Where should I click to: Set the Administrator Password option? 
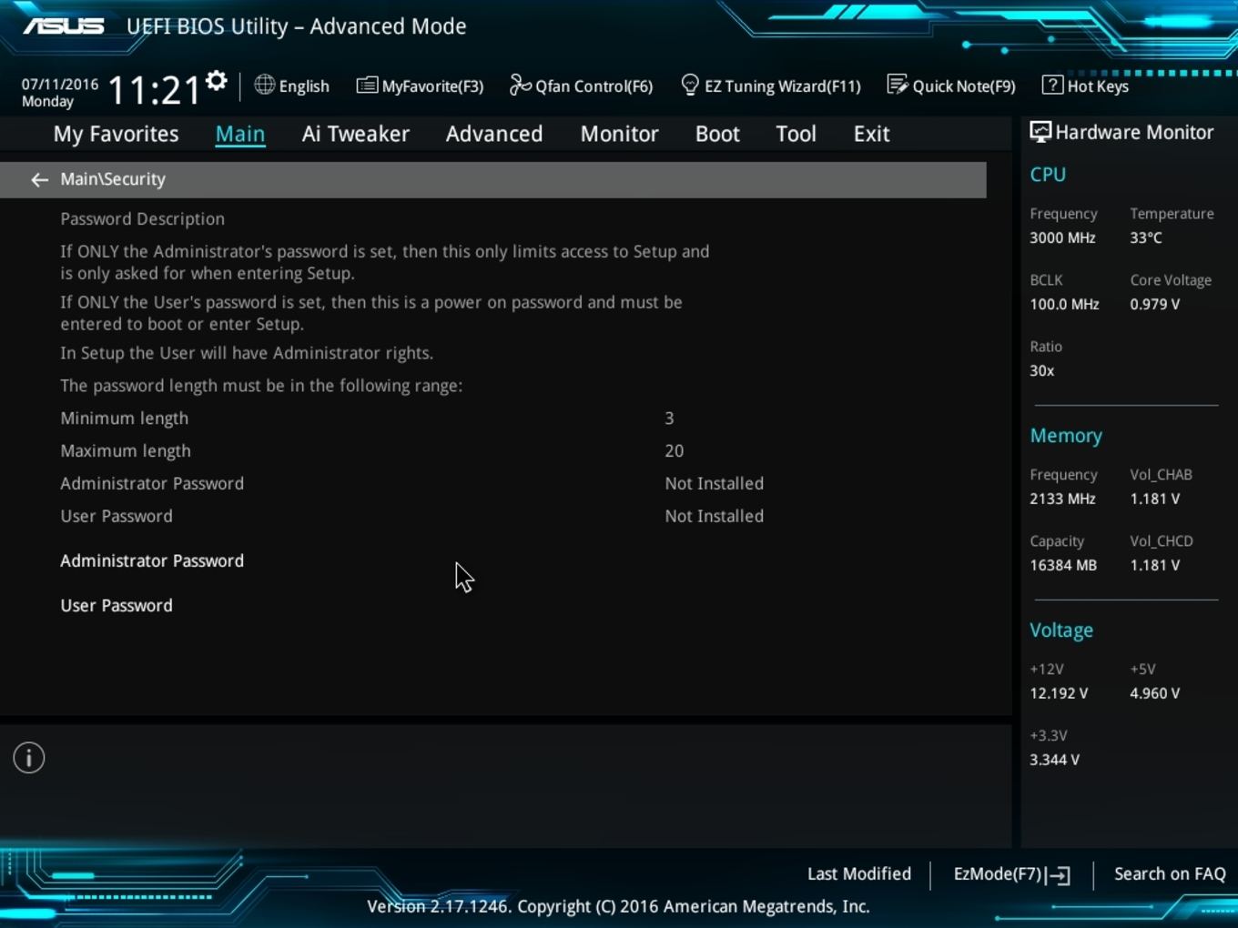[152, 560]
